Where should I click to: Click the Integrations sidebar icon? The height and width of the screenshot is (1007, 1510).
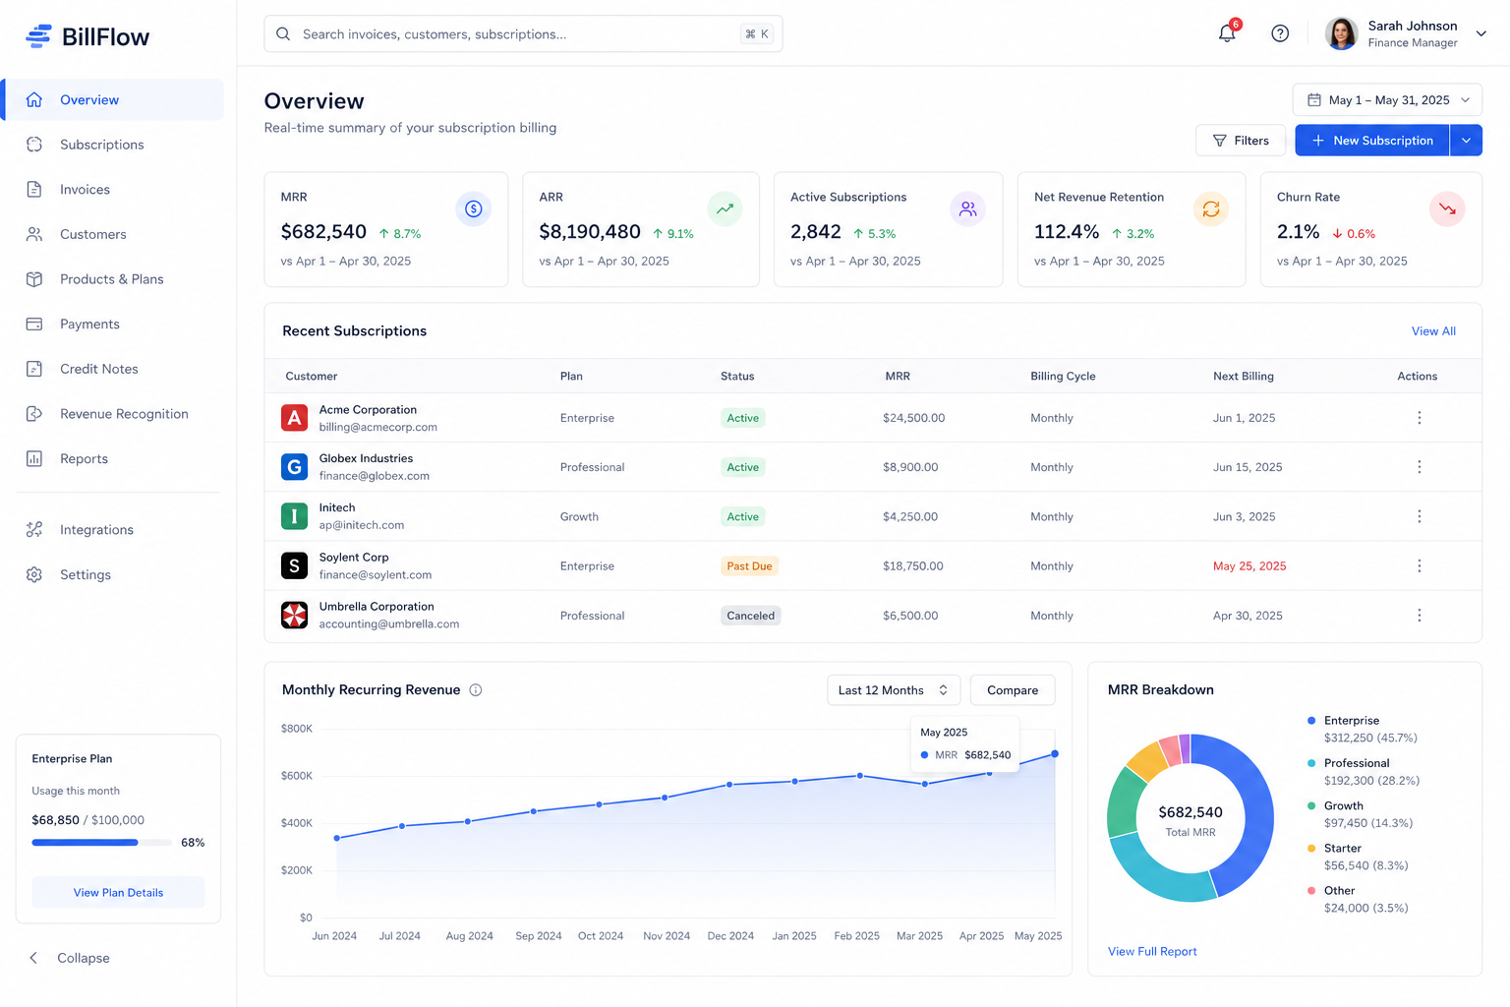coord(34,530)
